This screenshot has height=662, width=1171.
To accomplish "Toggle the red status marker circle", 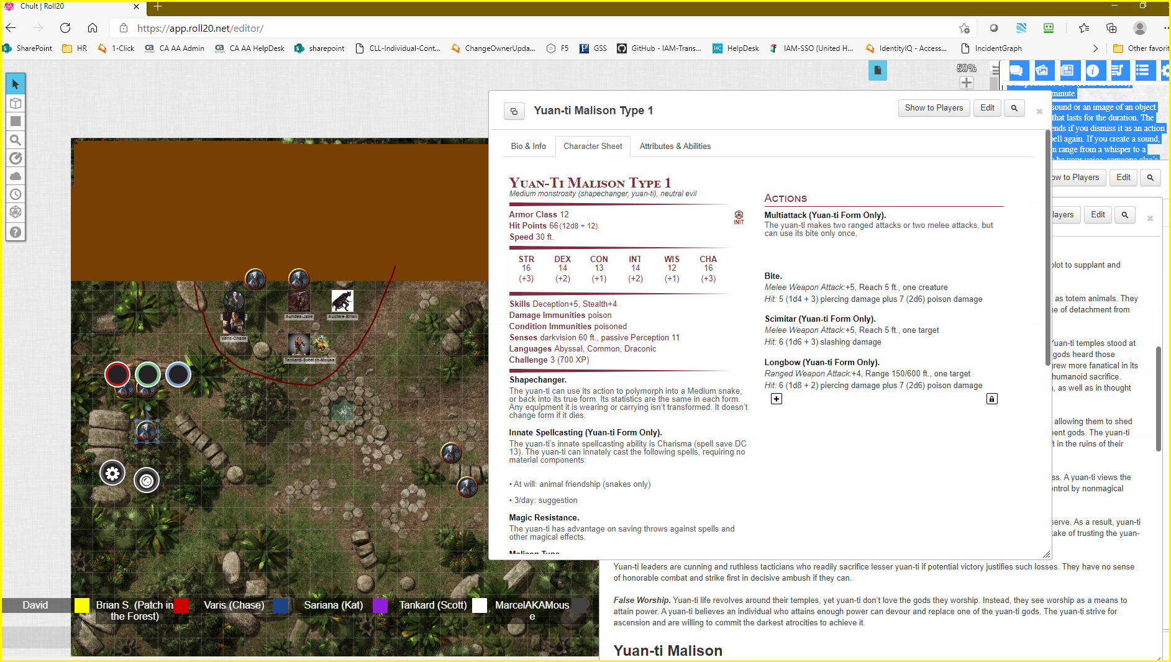I will coord(117,374).
